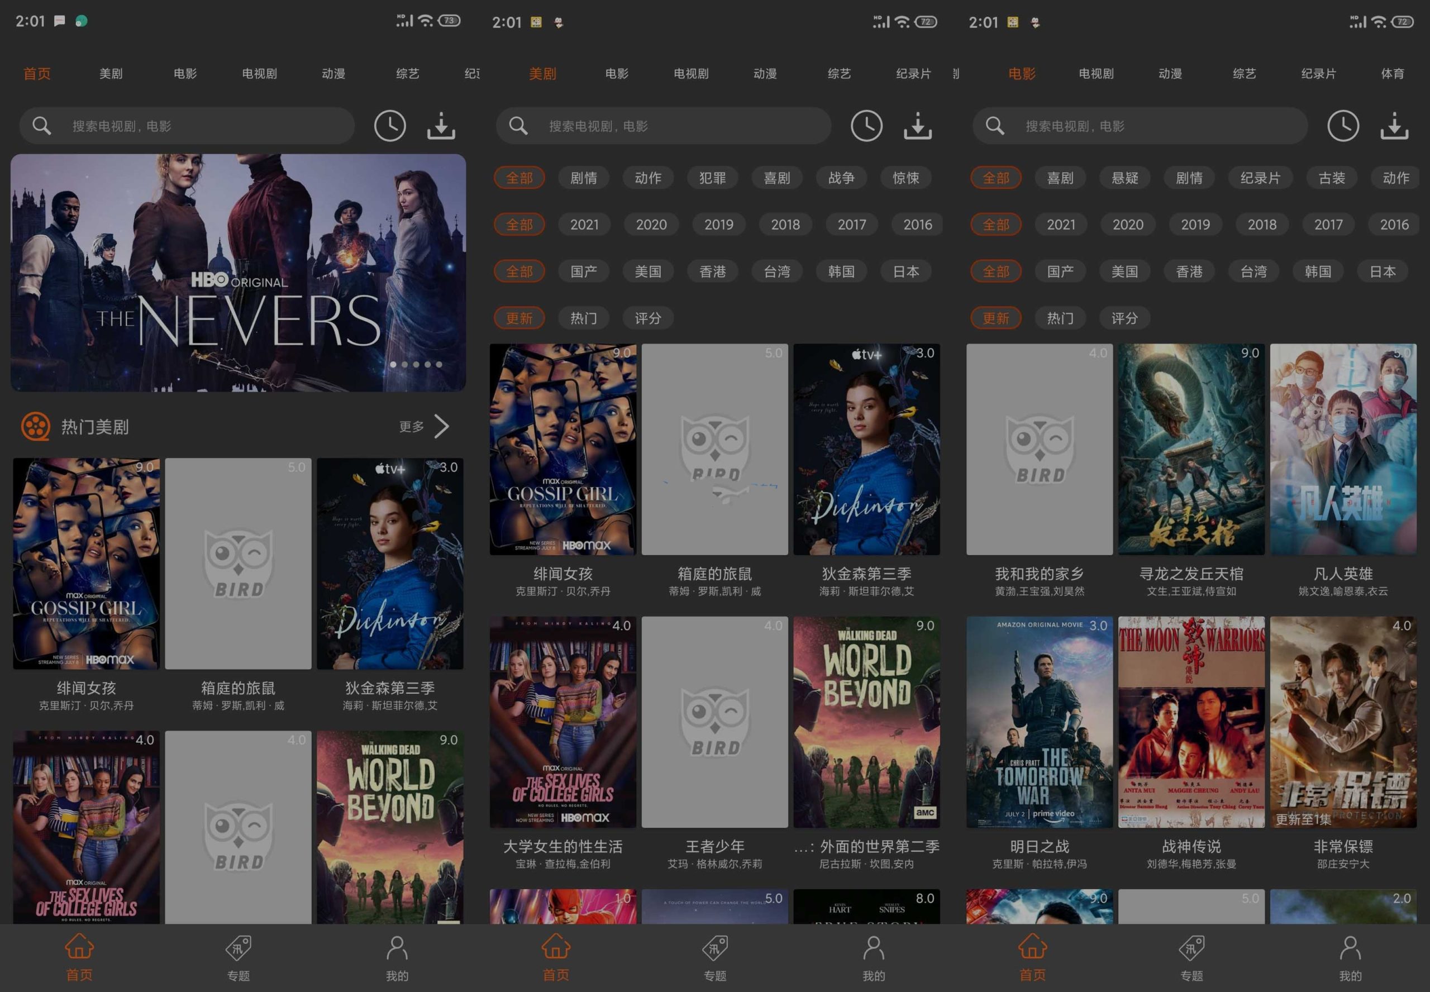Open 狄金森第三季 poster on the 首页 screen
Screen dimensions: 1430x992
pos(390,564)
